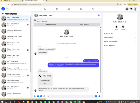Expand the Chat members section
Screen dimensions: 140x103
(120, 38)
